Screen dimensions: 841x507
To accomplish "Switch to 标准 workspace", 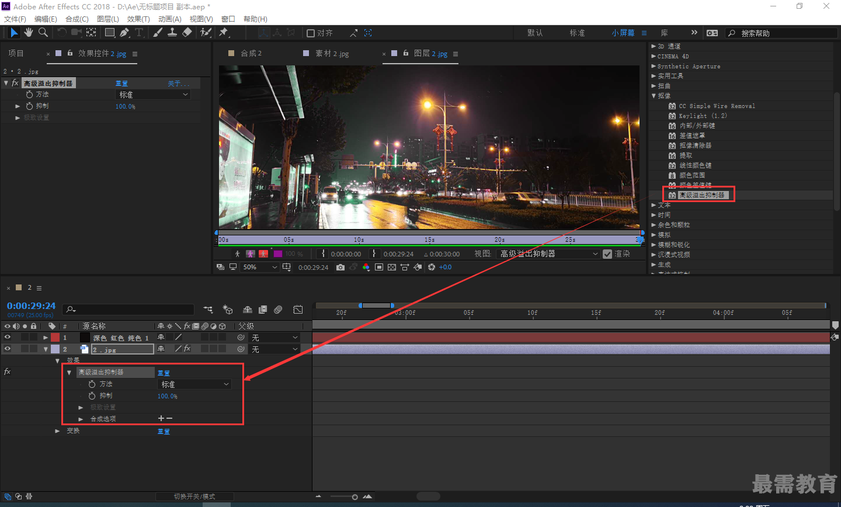I will tap(577, 33).
